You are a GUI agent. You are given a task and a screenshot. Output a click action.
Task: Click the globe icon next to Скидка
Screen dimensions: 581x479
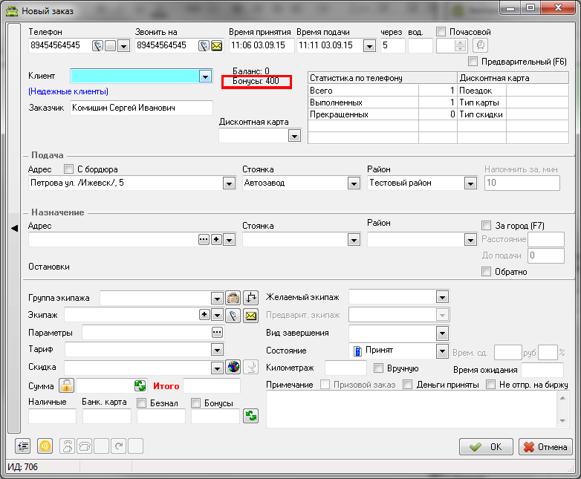pos(233,367)
